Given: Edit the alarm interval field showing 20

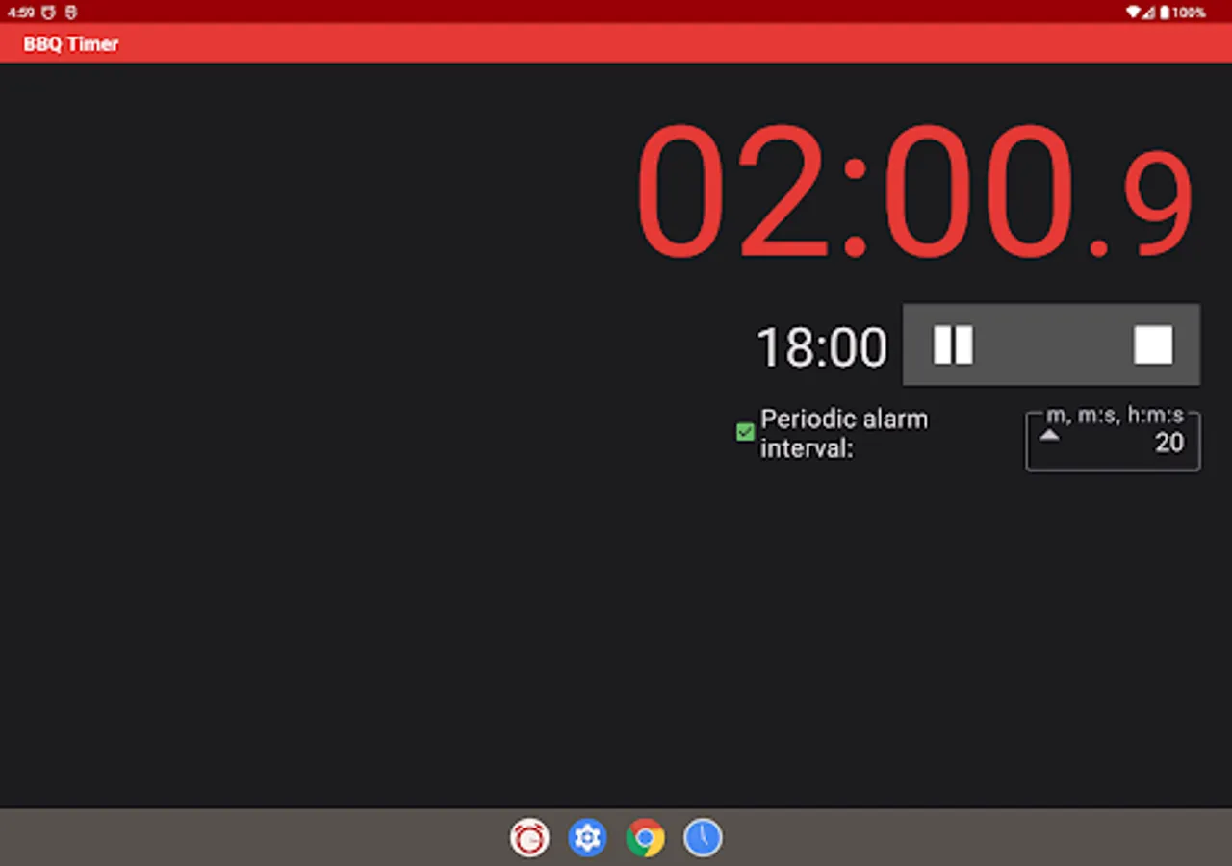Looking at the screenshot, I should [x=1113, y=442].
